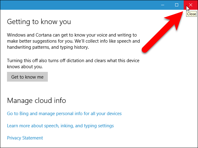Viewport: 198px width, 148px height.
Task: Maximize the settings window
Action: click(x=177, y=5)
